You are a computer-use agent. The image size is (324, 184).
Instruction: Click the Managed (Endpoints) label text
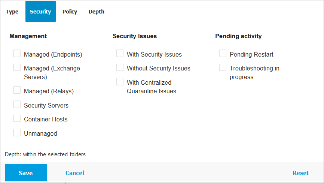point(53,54)
